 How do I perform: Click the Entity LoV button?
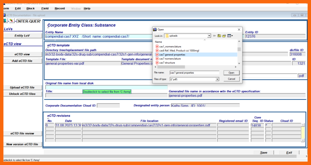pyautogui.click(x=22, y=36)
